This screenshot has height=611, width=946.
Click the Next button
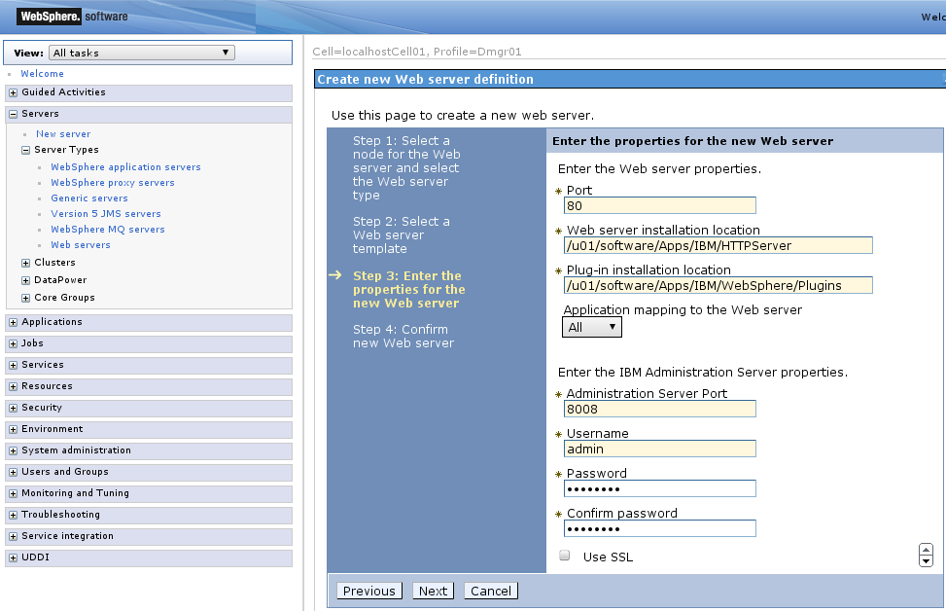click(434, 592)
